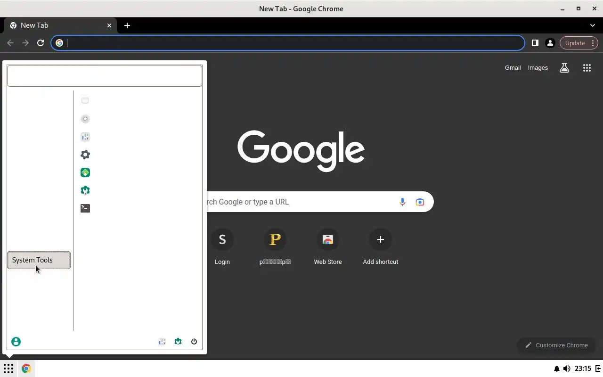
Task: Open the taskbar applications grid launcher
Action: 8,369
